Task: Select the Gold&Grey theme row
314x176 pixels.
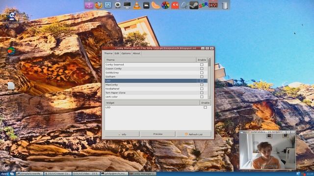Action: 156,73
